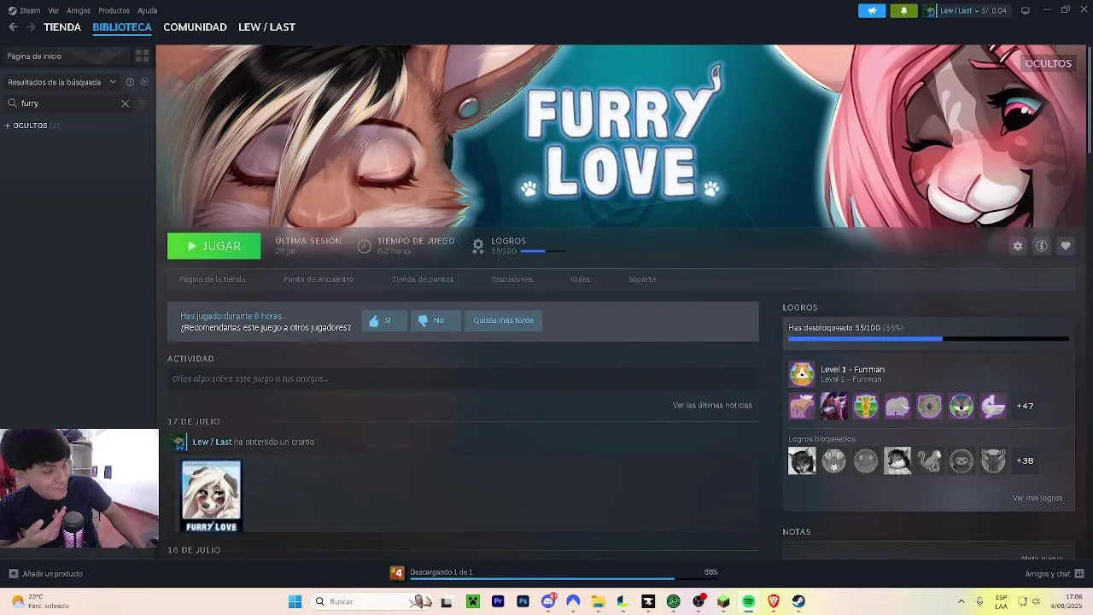Open the TIENDA tab
Image resolution: width=1093 pixels, height=615 pixels.
click(62, 27)
